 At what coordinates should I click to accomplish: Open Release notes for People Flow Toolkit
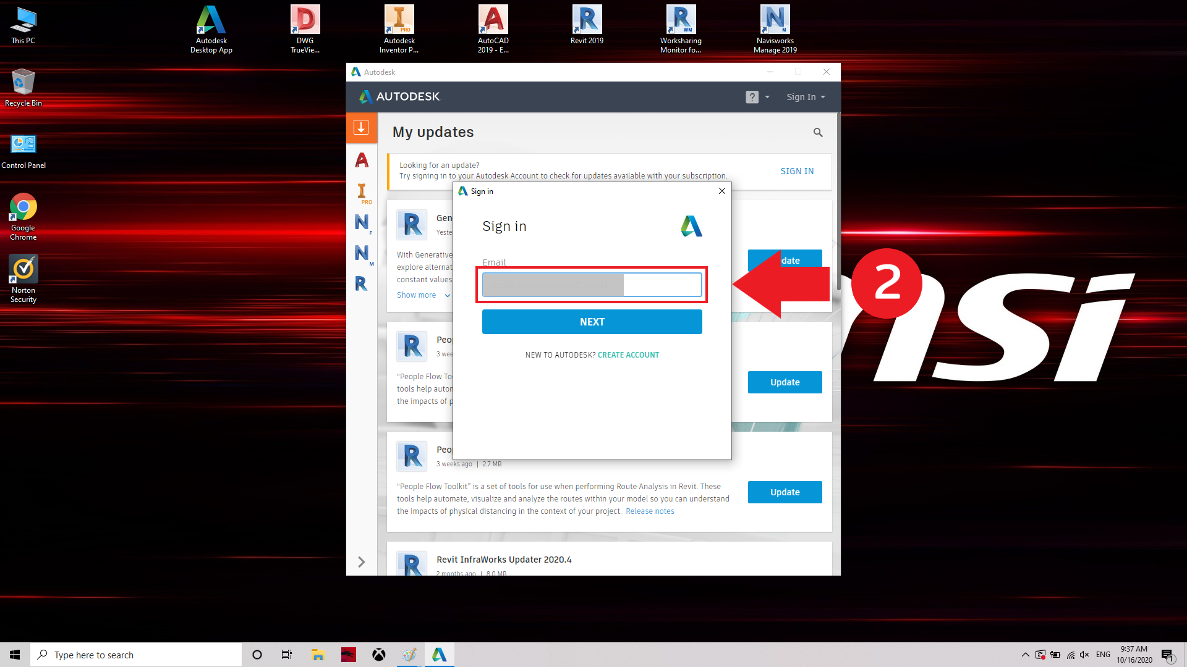point(649,511)
